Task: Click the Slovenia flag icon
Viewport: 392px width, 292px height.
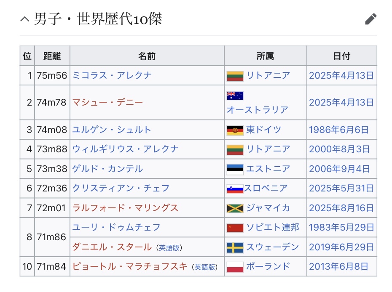Action: coord(235,188)
